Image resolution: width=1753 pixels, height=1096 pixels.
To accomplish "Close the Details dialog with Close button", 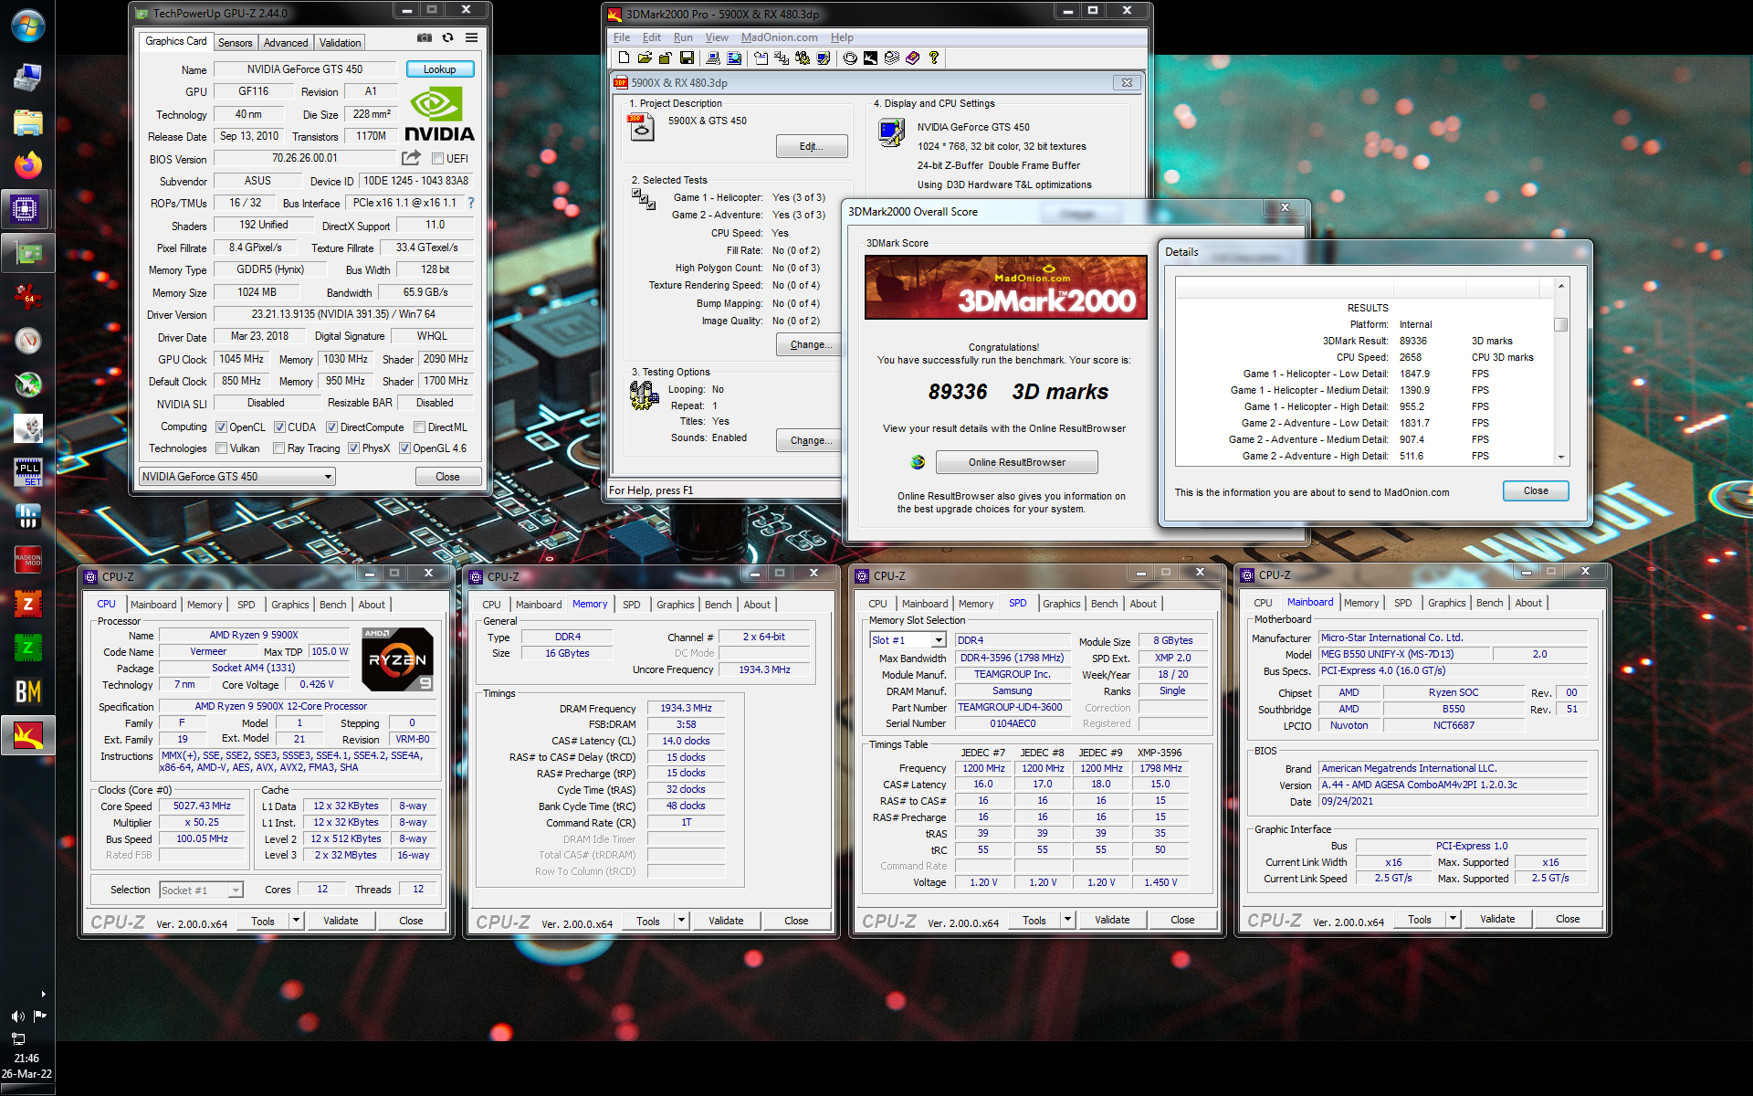I will pos(1536,490).
